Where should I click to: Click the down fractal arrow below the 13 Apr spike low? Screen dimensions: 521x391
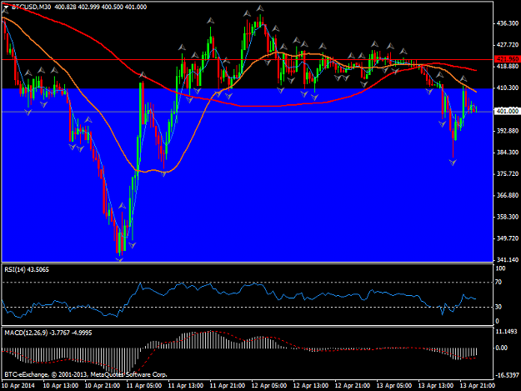pyautogui.click(x=453, y=163)
